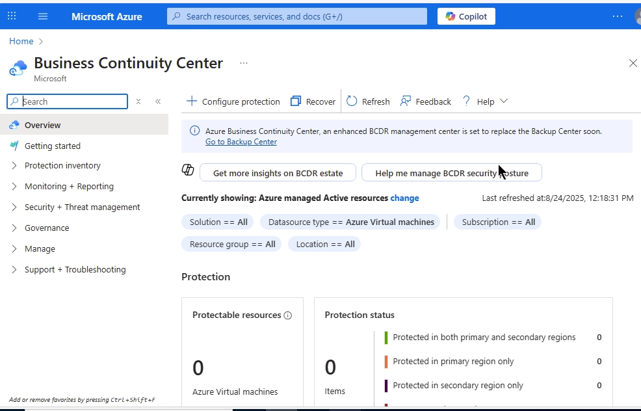Open the Azure portal apps grid icon
This screenshot has width=641, height=411.
[12, 16]
